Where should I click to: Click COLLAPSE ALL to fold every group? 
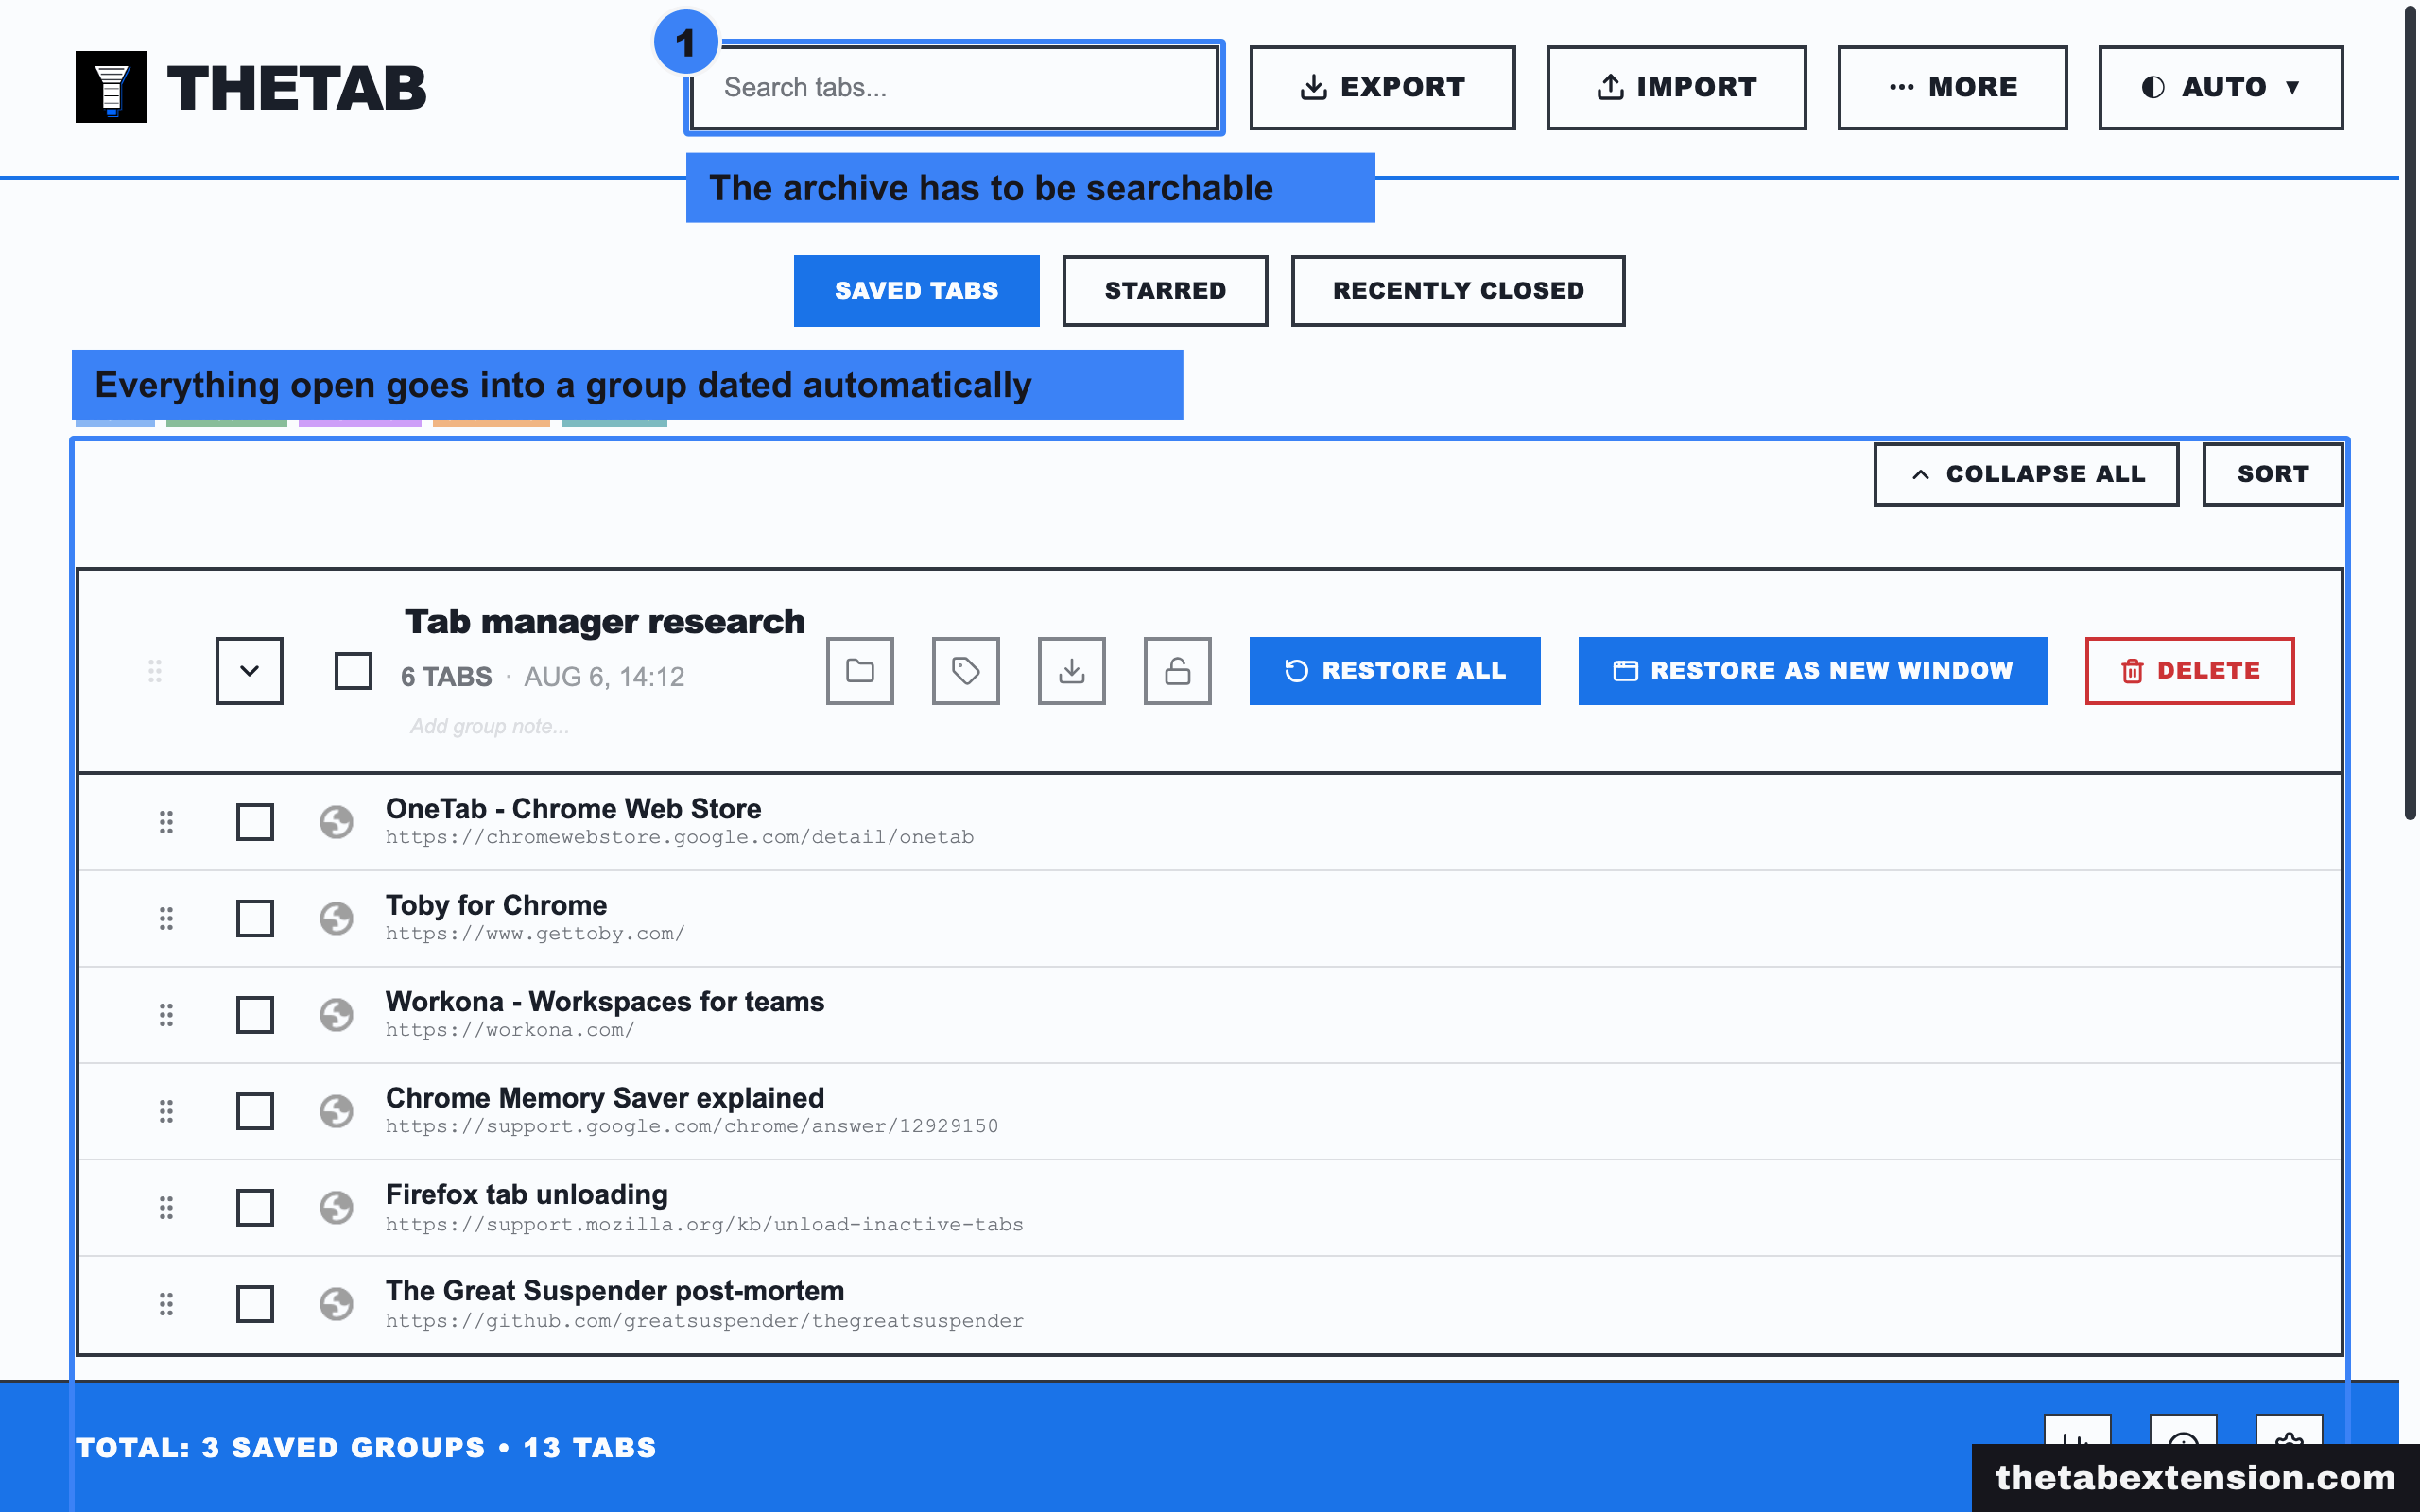point(2026,474)
